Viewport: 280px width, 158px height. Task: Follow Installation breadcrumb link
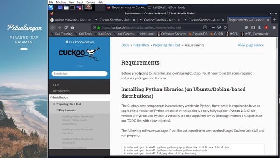pos(141,45)
